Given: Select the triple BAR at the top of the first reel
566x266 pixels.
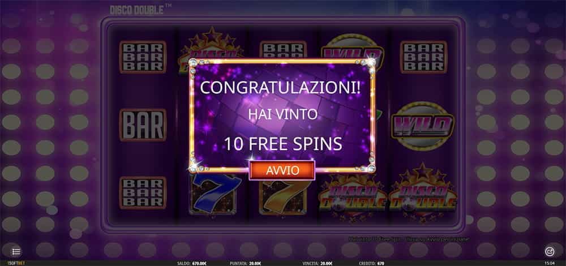Looking at the screenshot, I should tap(143, 57).
